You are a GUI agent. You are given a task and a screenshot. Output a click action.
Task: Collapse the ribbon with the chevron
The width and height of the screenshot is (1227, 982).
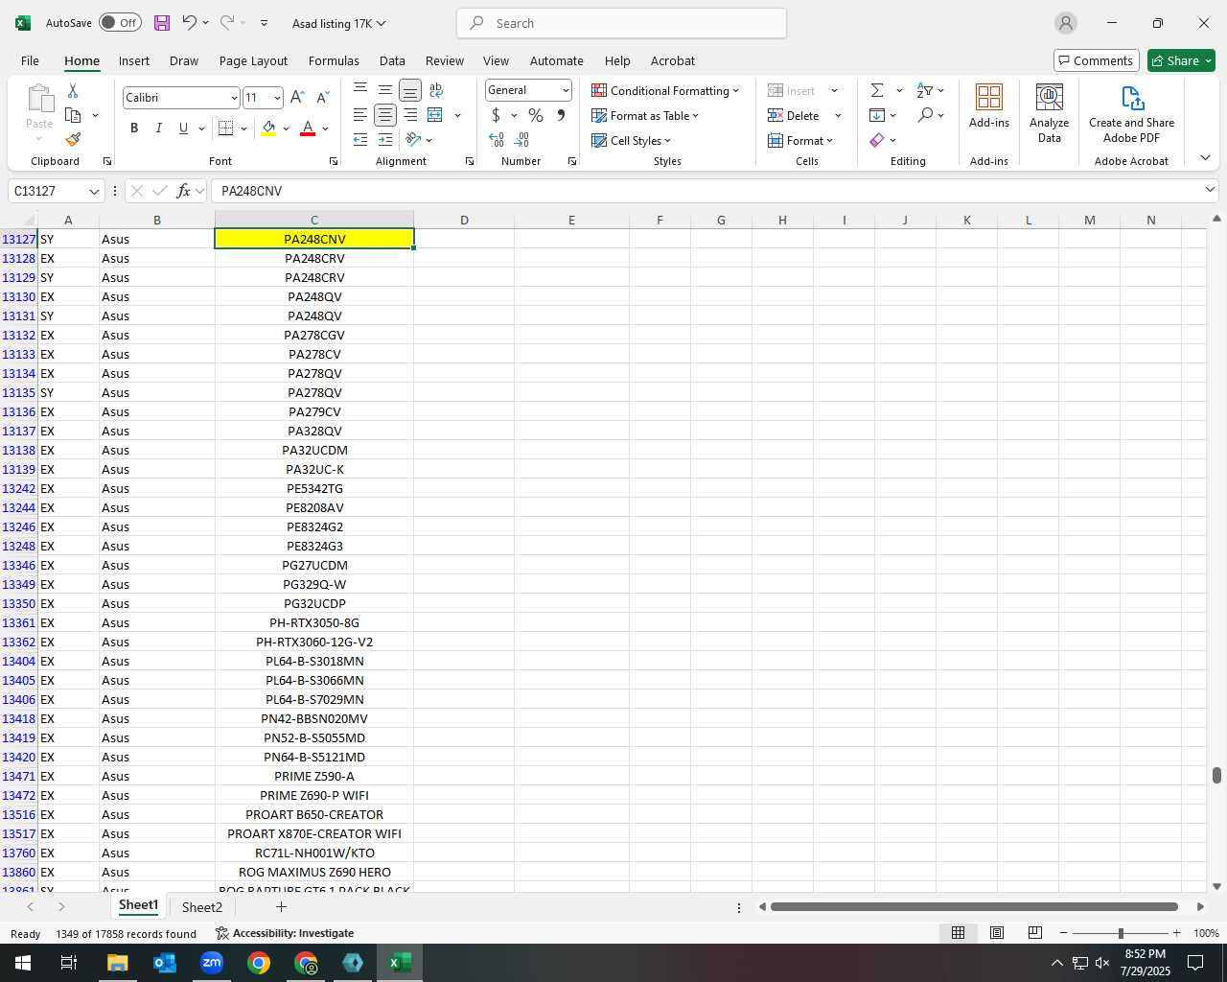tap(1205, 157)
